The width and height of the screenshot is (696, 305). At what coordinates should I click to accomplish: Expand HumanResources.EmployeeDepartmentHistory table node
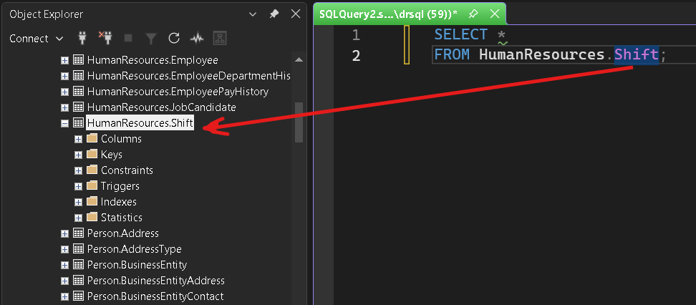pos(65,76)
